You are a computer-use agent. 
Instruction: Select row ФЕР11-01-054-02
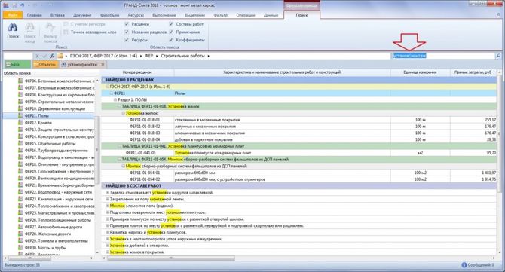tap(298, 179)
